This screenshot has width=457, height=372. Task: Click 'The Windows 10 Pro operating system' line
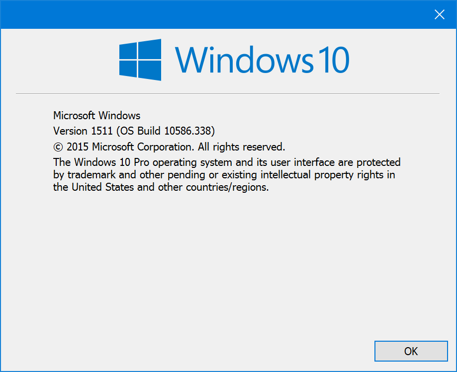pos(227,162)
